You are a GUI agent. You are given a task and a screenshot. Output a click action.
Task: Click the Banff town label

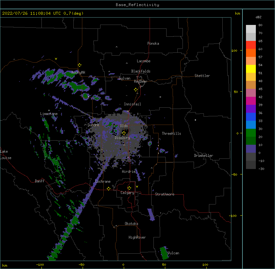tap(40, 181)
